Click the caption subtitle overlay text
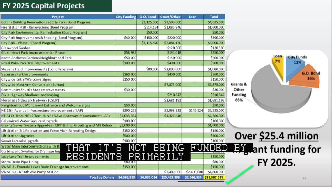Screen dimensions: 332x187 click(x=126, y=152)
